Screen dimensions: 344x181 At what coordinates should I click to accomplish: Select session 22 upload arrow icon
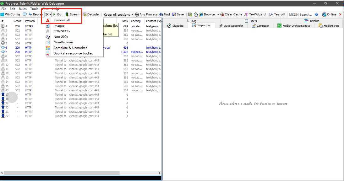3,116
